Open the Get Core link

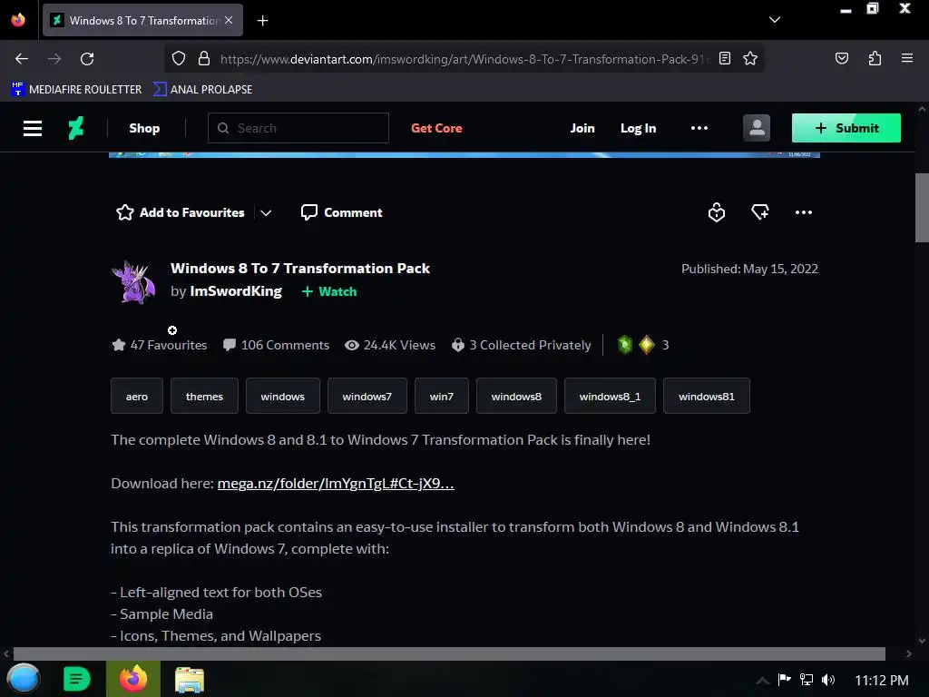coord(436,128)
